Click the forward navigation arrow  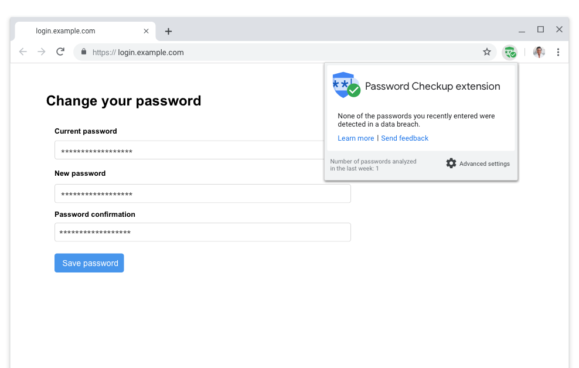41,52
